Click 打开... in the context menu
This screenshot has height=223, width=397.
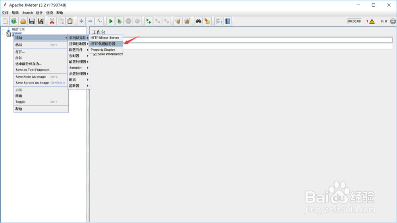(x=41, y=52)
